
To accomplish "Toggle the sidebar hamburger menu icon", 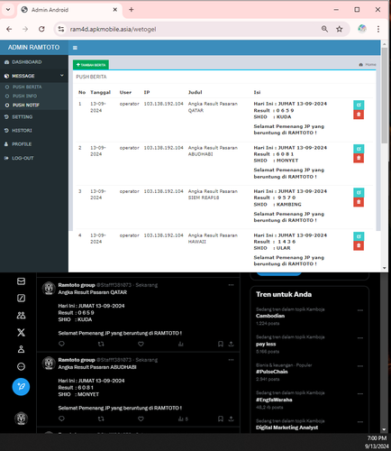I will [x=75, y=48].
